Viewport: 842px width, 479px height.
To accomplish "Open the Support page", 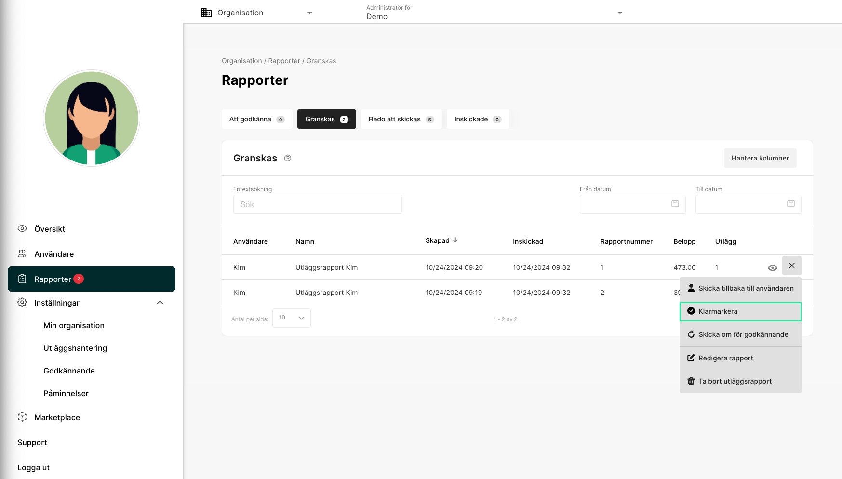I will click(32, 442).
